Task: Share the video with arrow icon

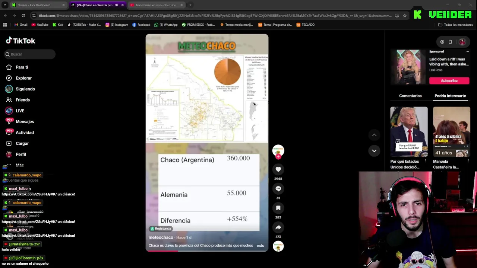Action: (278, 227)
